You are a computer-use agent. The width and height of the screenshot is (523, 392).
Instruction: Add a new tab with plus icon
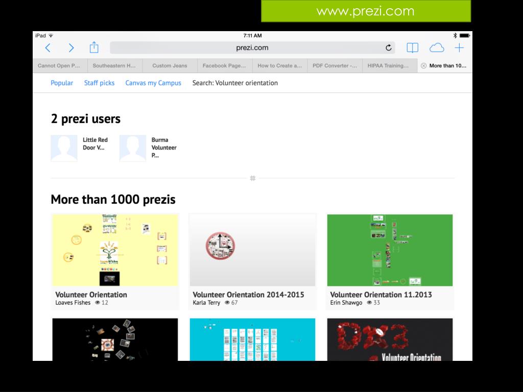459,47
